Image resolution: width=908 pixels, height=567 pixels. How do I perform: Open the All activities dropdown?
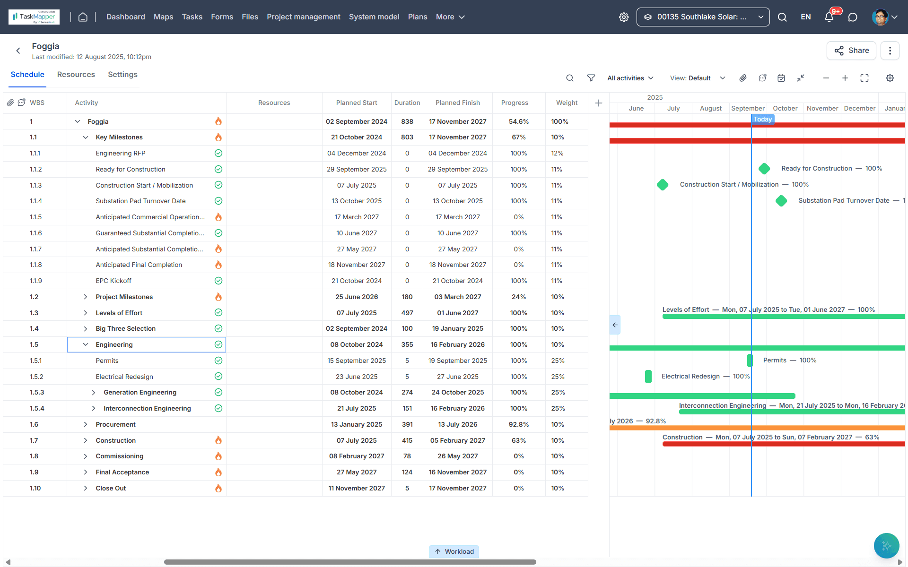coord(630,78)
